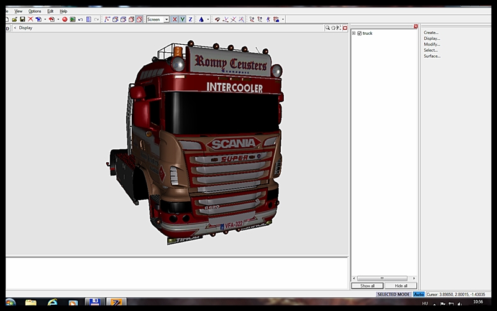Expand the truck tree node
Screen dimensions: 497x311
[353, 33]
